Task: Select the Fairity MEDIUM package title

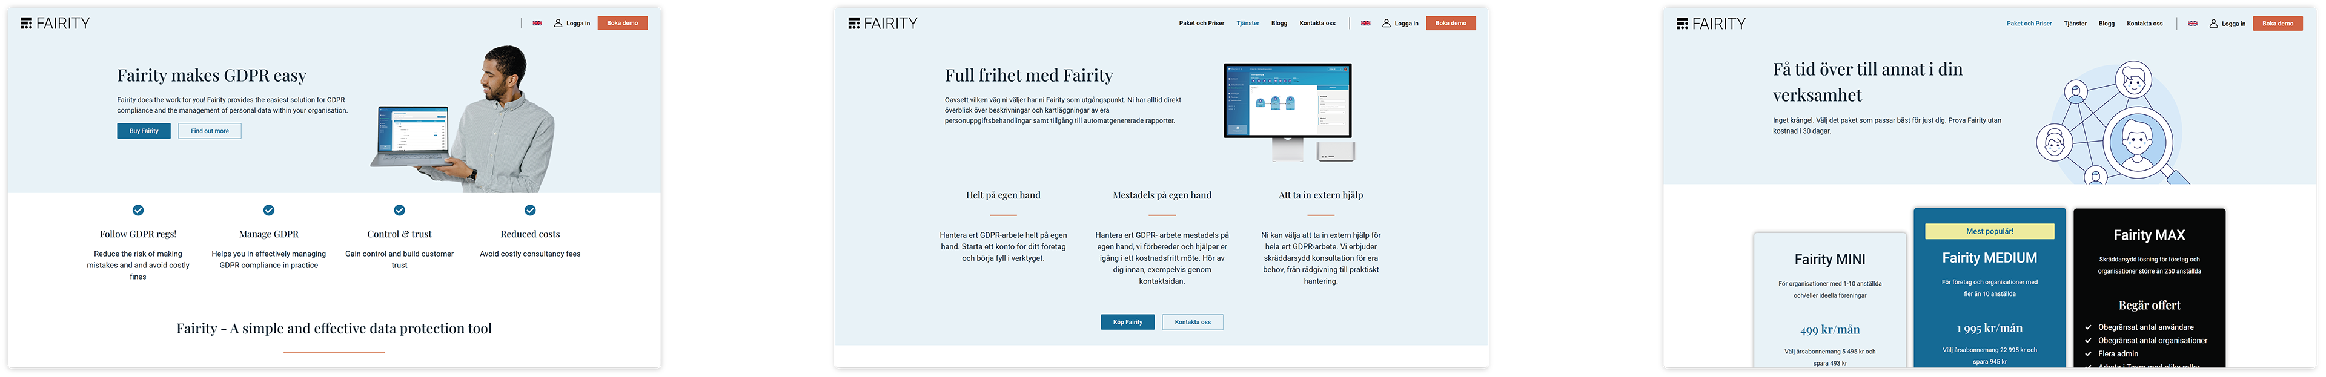Action: point(1989,258)
